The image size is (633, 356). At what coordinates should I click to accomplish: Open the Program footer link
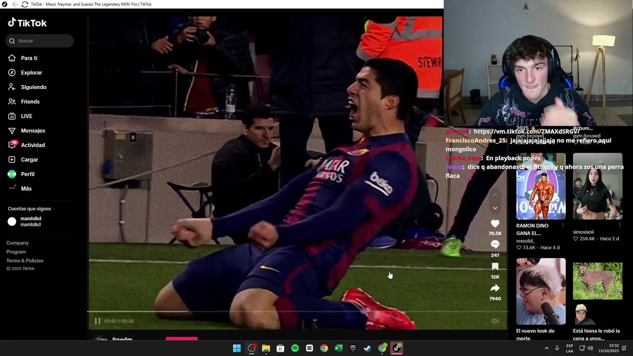[x=16, y=252]
